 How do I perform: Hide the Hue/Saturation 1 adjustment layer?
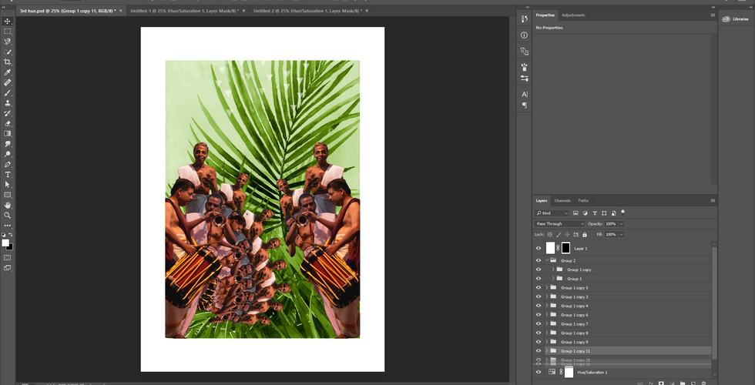(539, 372)
